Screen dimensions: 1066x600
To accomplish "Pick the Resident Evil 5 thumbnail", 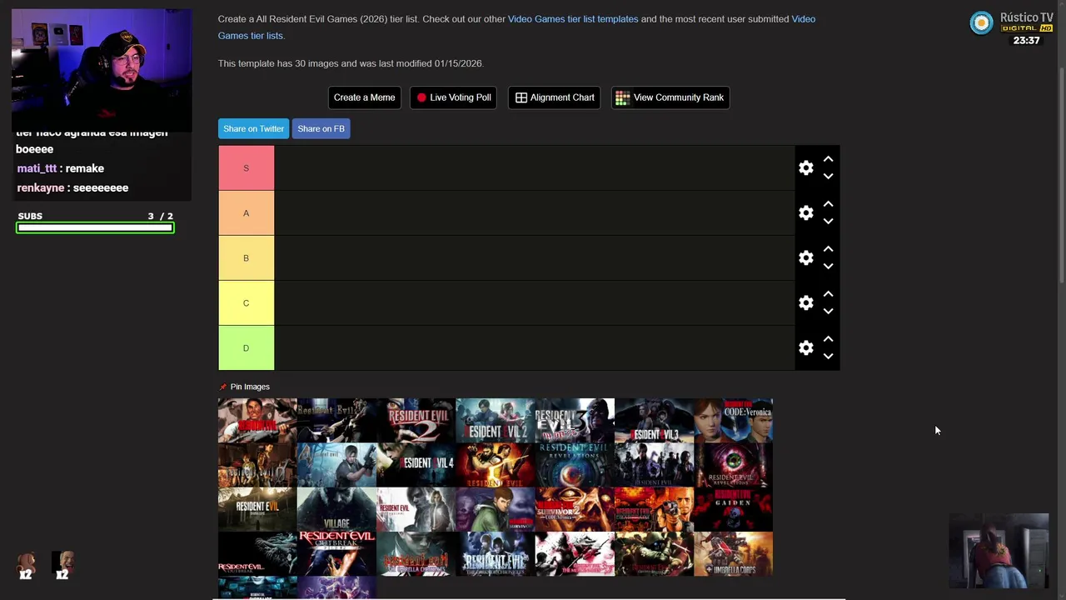I will (495, 465).
